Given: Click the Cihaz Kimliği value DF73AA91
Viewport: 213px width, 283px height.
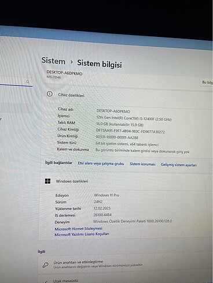Looking at the screenshot, I should point(130,131).
